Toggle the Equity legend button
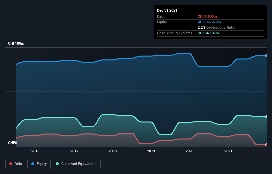Screen dimensions: 272x174 click(39, 164)
